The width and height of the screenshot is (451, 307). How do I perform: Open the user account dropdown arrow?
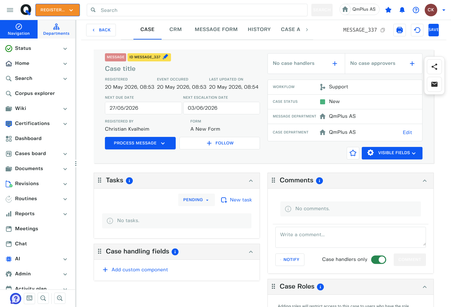tap(444, 10)
